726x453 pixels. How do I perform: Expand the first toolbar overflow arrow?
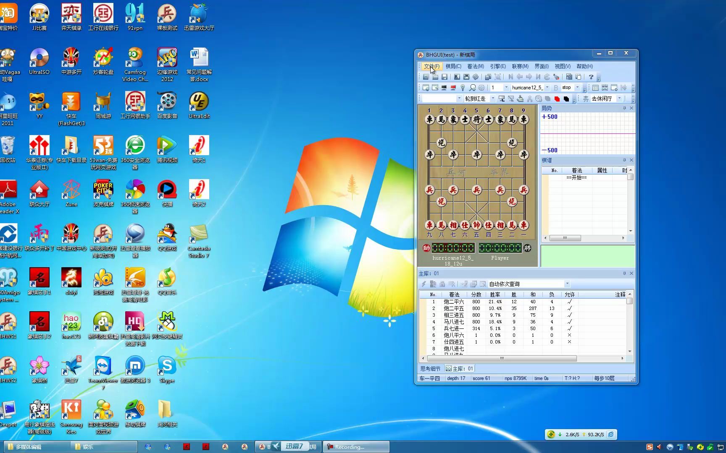(599, 79)
